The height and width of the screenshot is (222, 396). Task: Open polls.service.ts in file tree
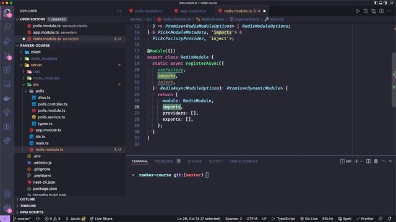click(51, 117)
